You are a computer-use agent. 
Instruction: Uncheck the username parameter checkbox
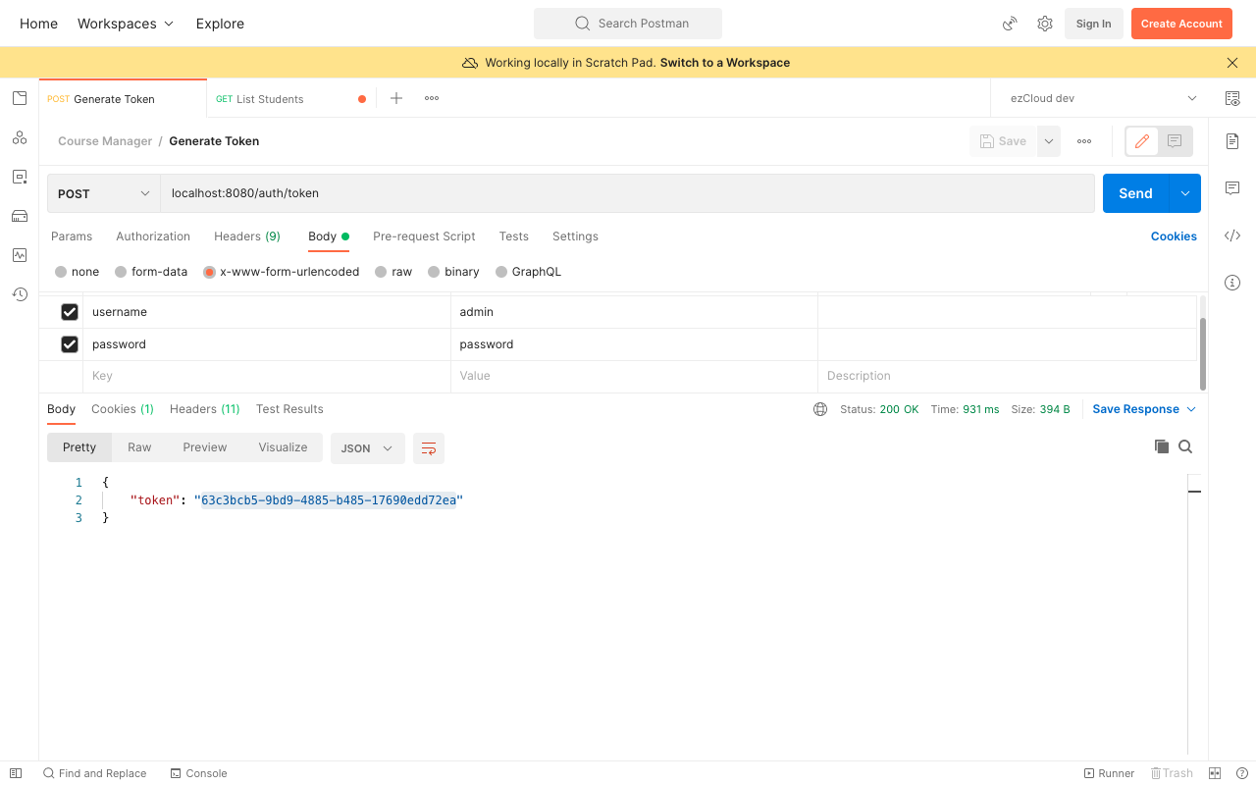point(70,312)
